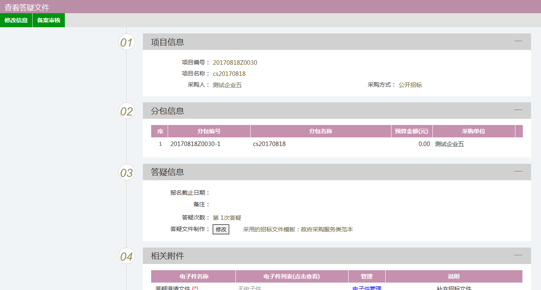Click the 修改信息 button
Image resolution: width=541 pixels, height=290 pixels.
pos(16,20)
